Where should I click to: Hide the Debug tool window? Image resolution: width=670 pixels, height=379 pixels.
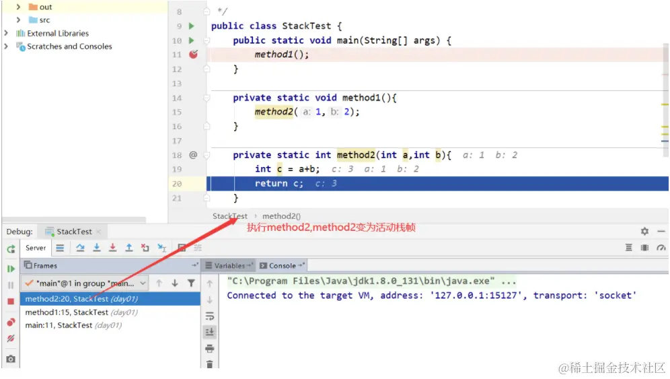(661, 232)
